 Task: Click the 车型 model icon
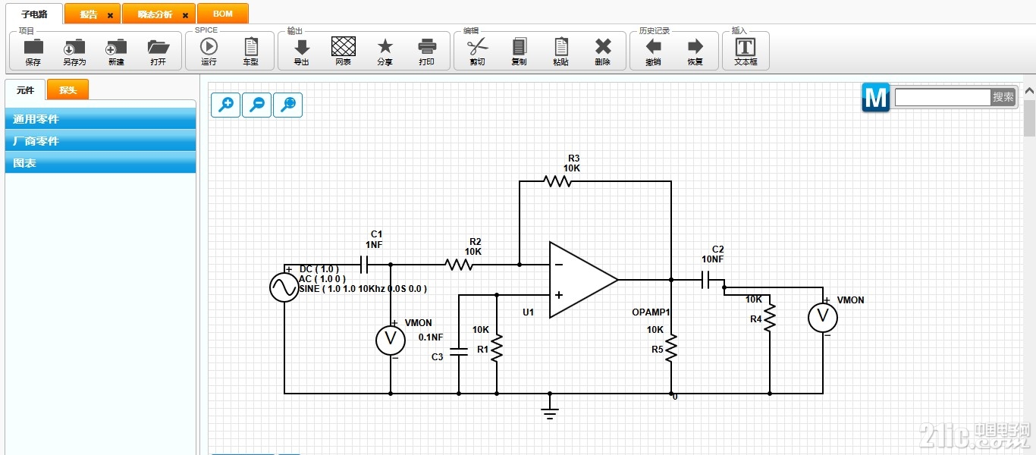250,47
